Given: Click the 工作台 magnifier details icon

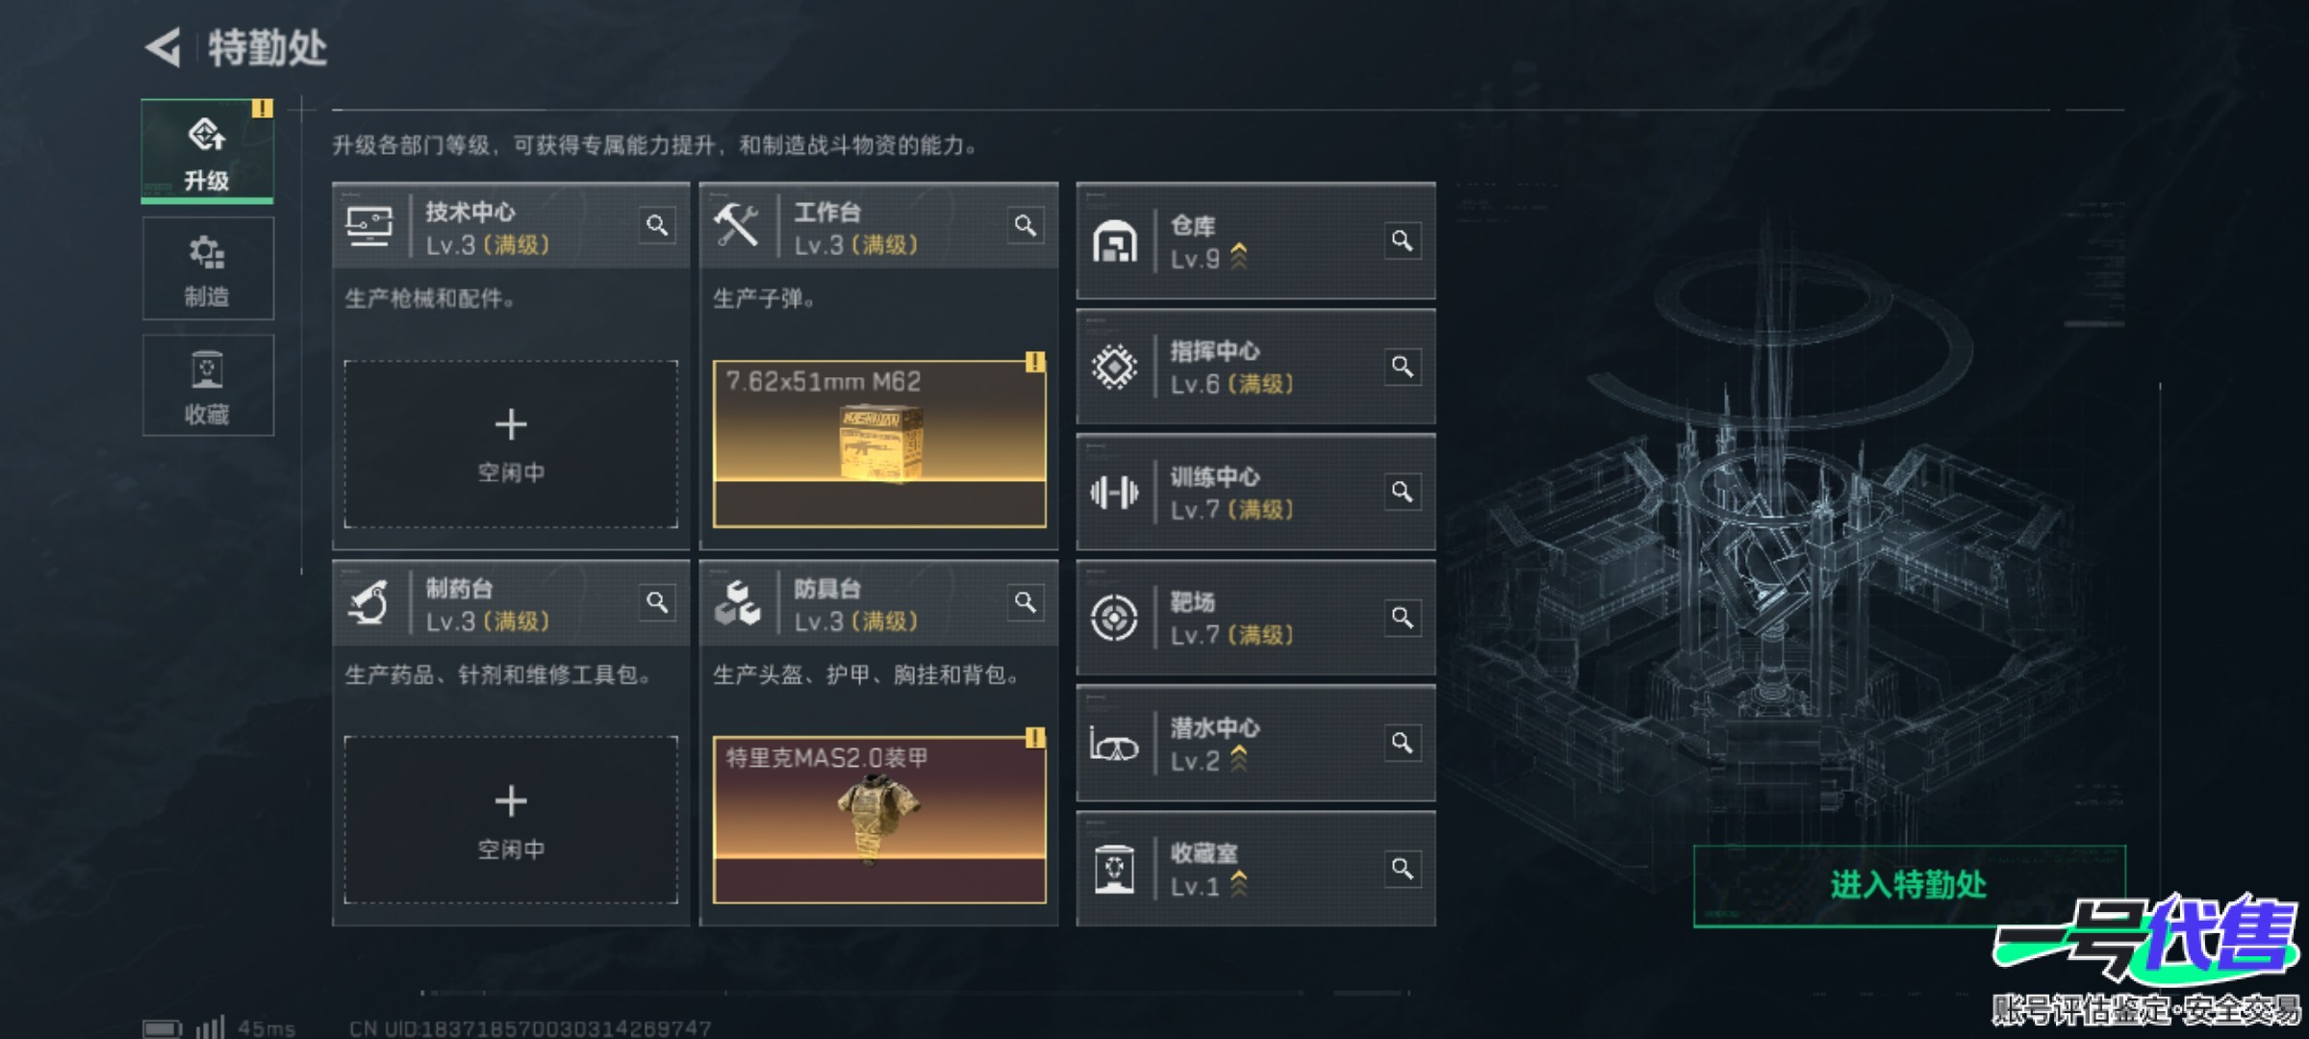Looking at the screenshot, I should pyautogui.click(x=1026, y=225).
